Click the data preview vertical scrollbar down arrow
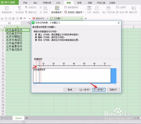 point(118,82)
